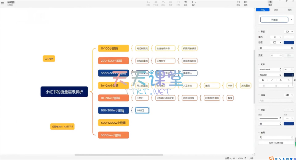Screen dimensions: 296x160
Task: Toggle bold text formatting
Action: (x=263, y=80)
